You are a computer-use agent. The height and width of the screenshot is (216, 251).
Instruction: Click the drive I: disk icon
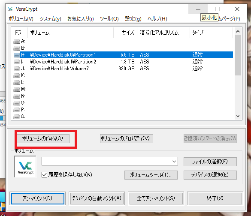click(x=17, y=62)
